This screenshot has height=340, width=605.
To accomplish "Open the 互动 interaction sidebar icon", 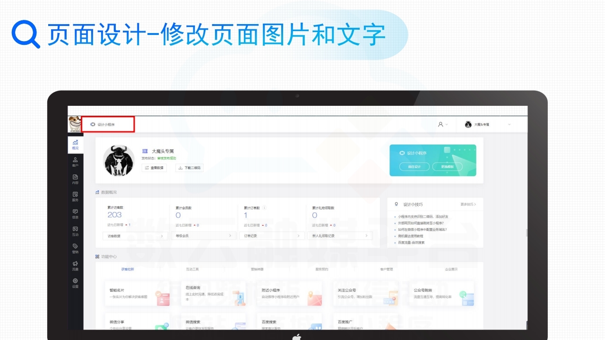I will (75, 231).
